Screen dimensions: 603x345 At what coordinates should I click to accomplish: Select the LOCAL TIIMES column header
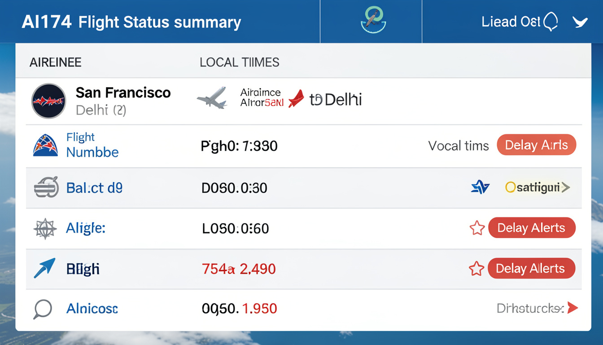click(x=239, y=62)
